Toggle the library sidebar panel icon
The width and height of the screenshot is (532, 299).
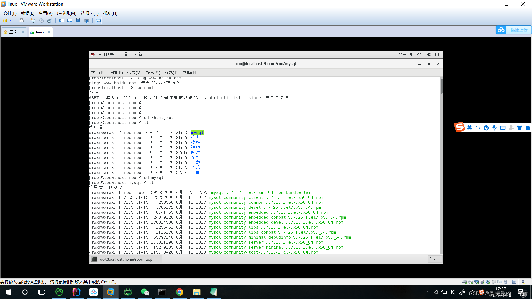62,20
